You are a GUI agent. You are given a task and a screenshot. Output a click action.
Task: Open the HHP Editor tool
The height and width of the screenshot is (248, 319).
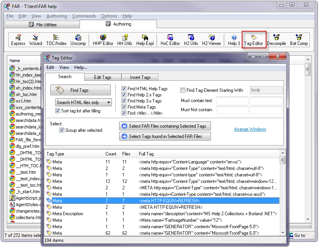click(103, 40)
